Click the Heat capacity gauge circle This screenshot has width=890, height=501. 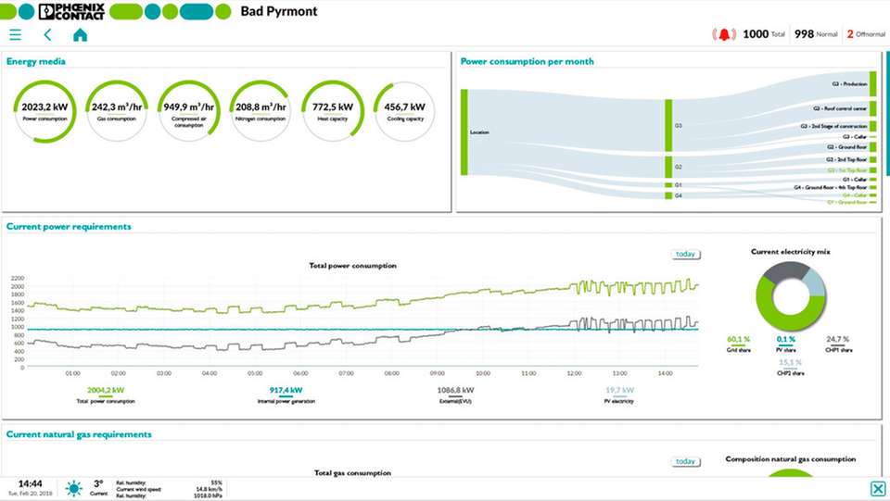pos(332,110)
